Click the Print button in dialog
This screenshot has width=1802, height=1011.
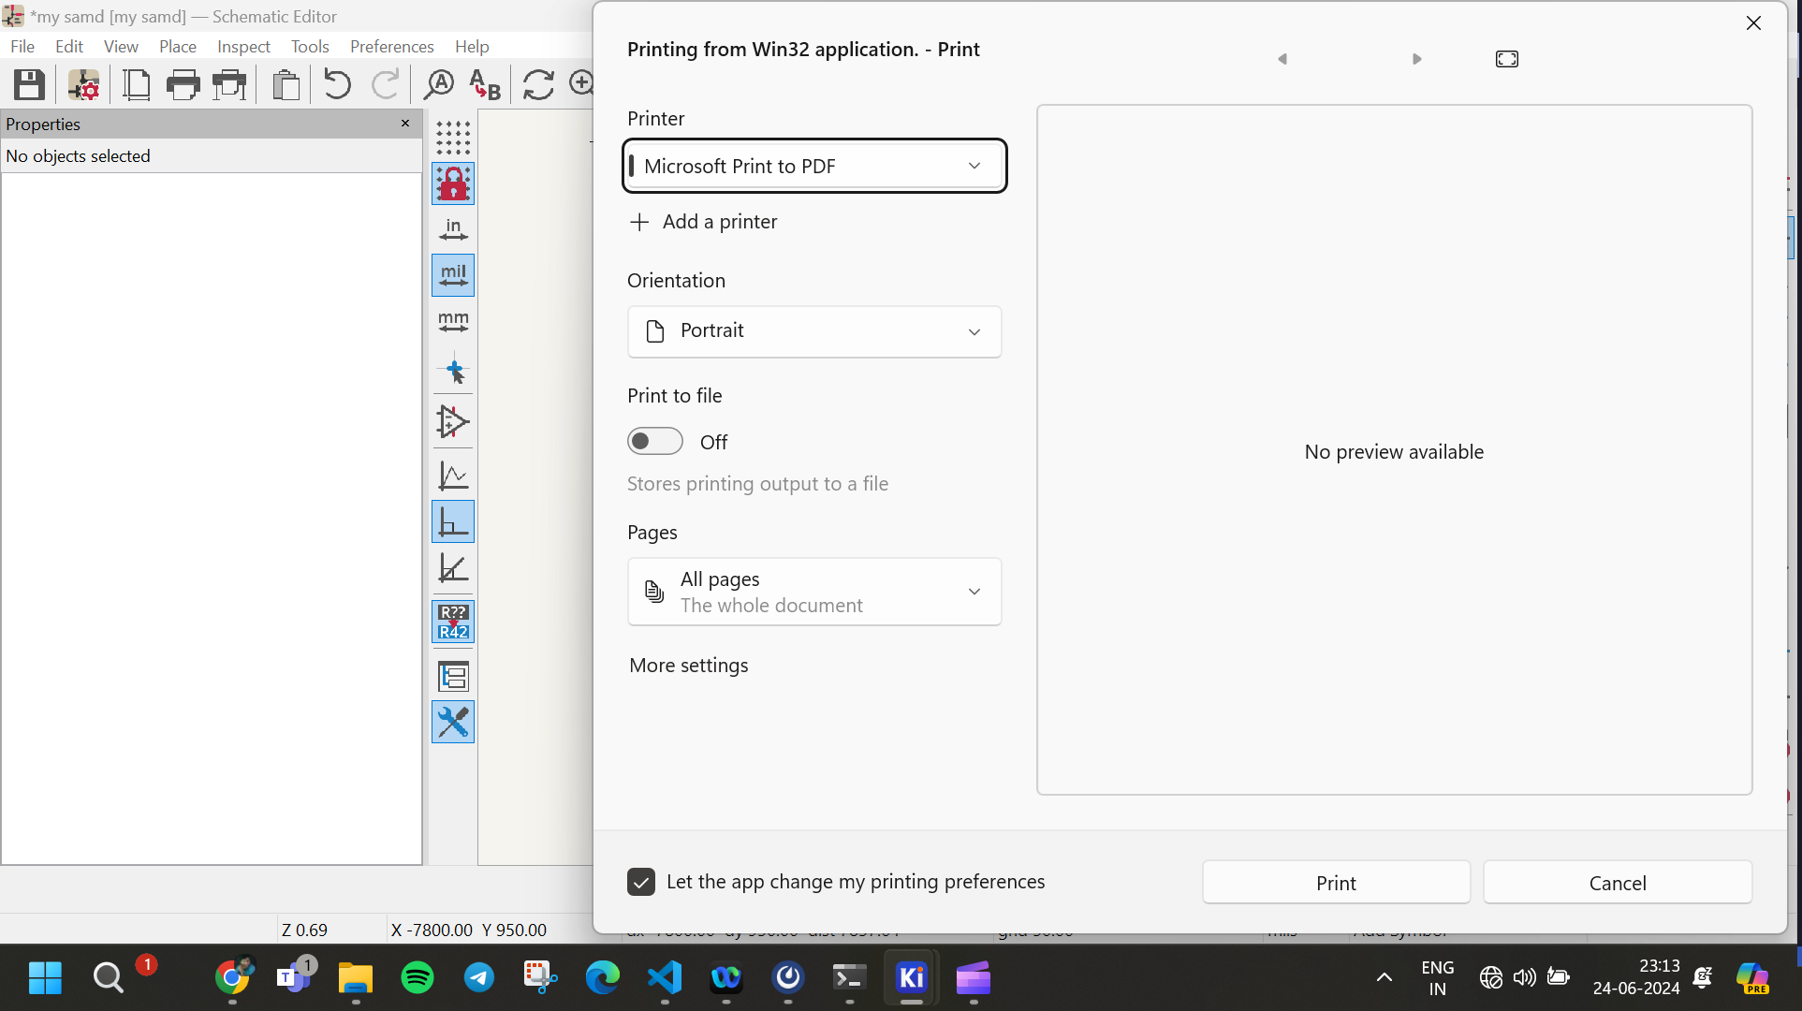click(x=1336, y=883)
